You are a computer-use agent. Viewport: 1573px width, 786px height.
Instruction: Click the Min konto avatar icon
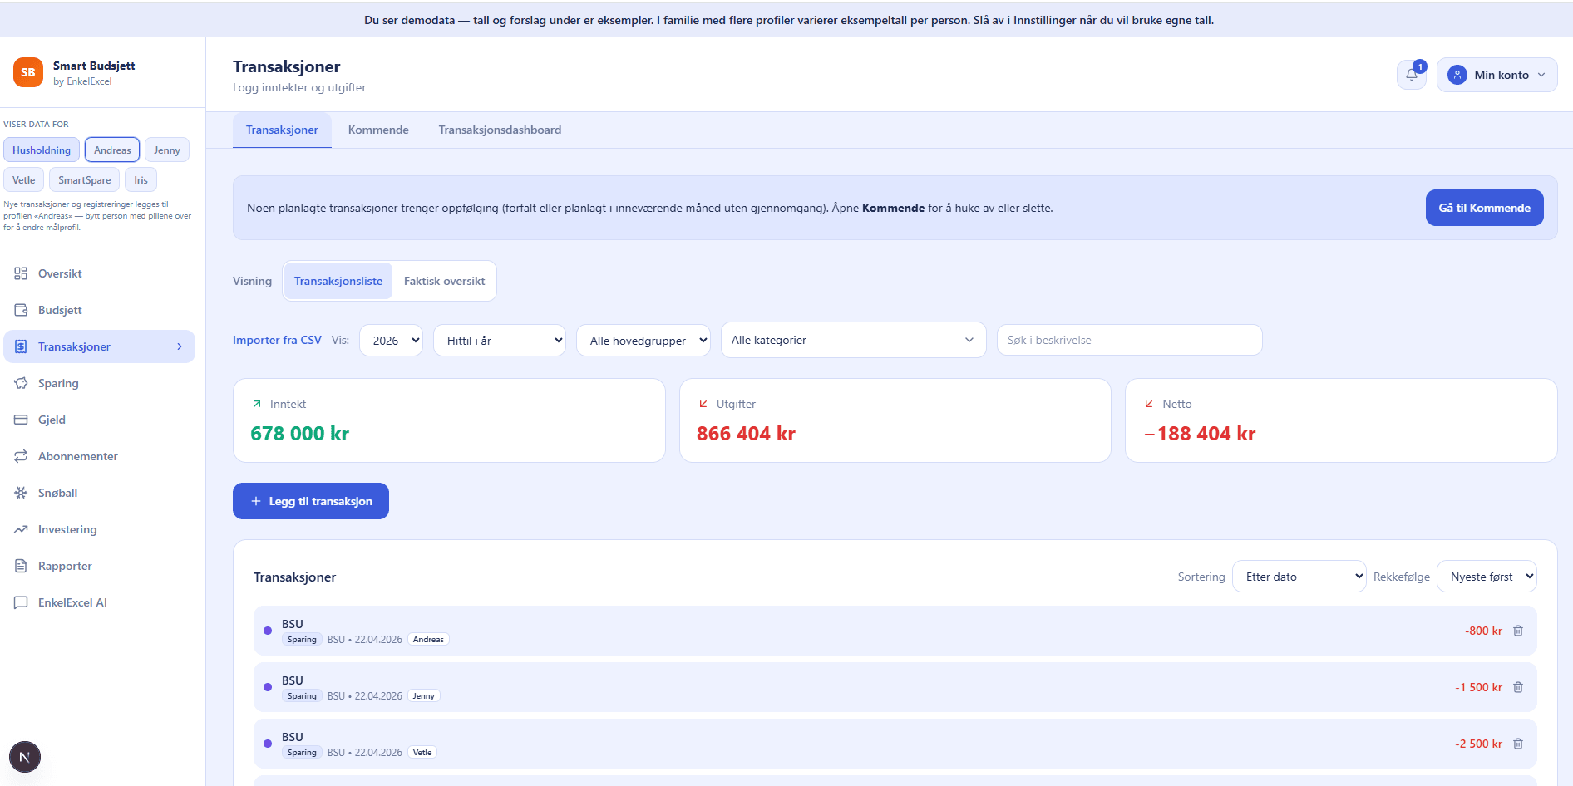click(x=1457, y=75)
